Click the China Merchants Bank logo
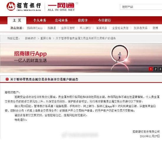This screenshot has width=162, height=141. point(24,7)
